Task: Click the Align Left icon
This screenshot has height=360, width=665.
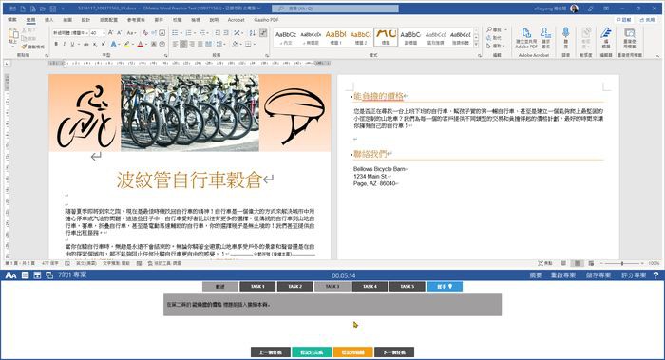Action: click(175, 44)
